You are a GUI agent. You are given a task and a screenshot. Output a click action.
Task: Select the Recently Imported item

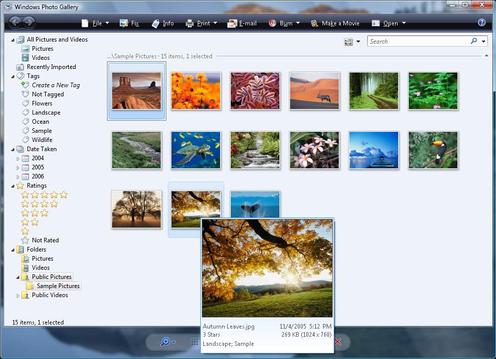(x=51, y=67)
